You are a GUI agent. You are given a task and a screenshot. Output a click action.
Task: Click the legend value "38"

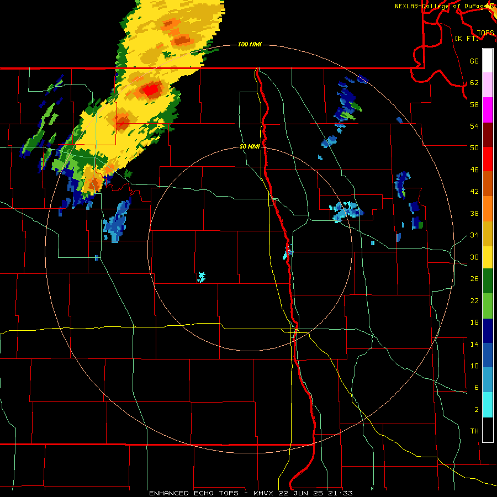click(474, 213)
